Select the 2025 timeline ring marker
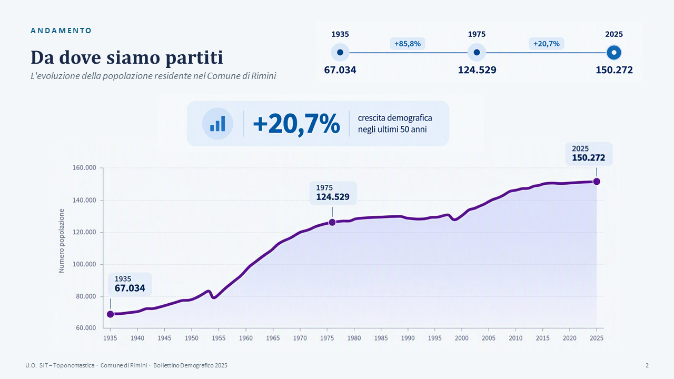 (x=614, y=53)
